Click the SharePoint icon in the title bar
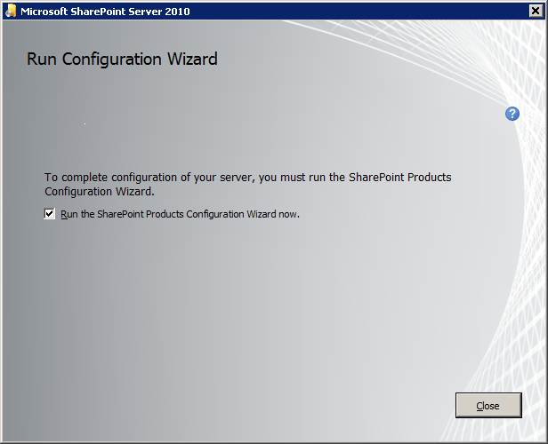 pos(11,11)
